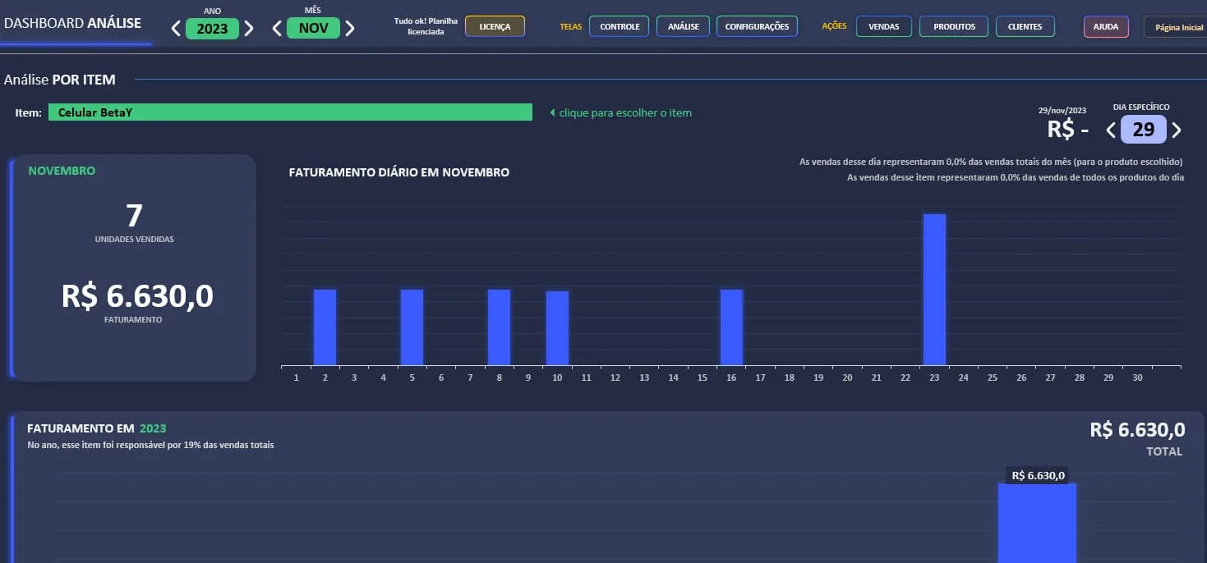Open the CONFIGURAÇÕES screen
The height and width of the screenshot is (563, 1207).
click(x=758, y=26)
